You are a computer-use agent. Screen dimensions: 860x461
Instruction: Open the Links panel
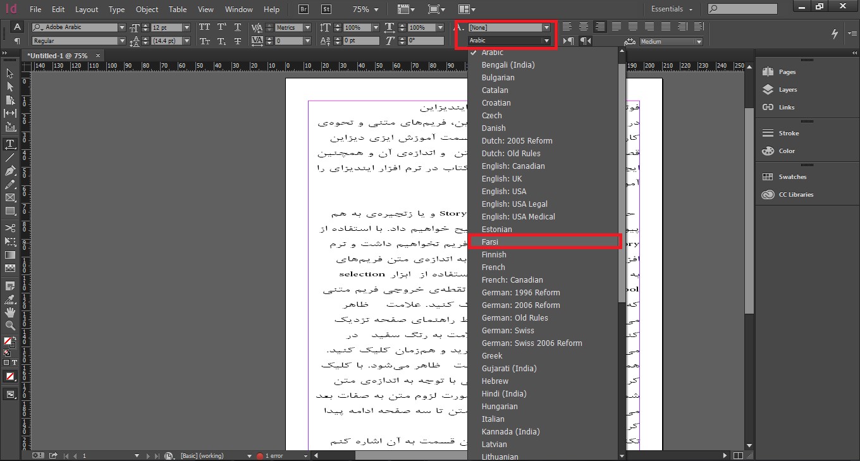click(x=787, y=108)
